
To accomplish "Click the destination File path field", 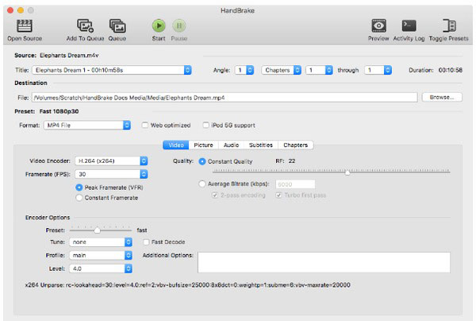I will (225, 98).
